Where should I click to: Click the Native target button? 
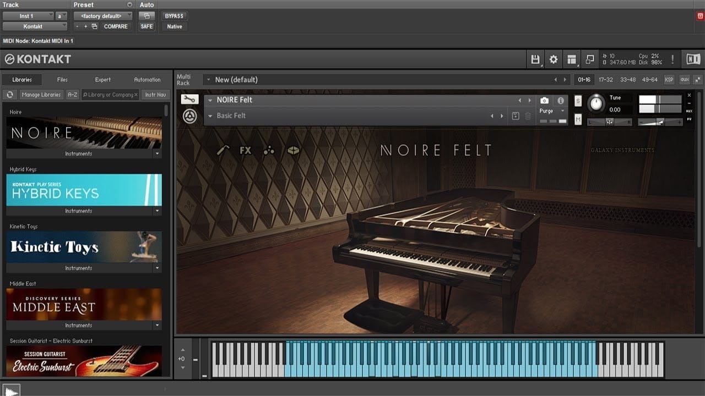tap(174, 26)
